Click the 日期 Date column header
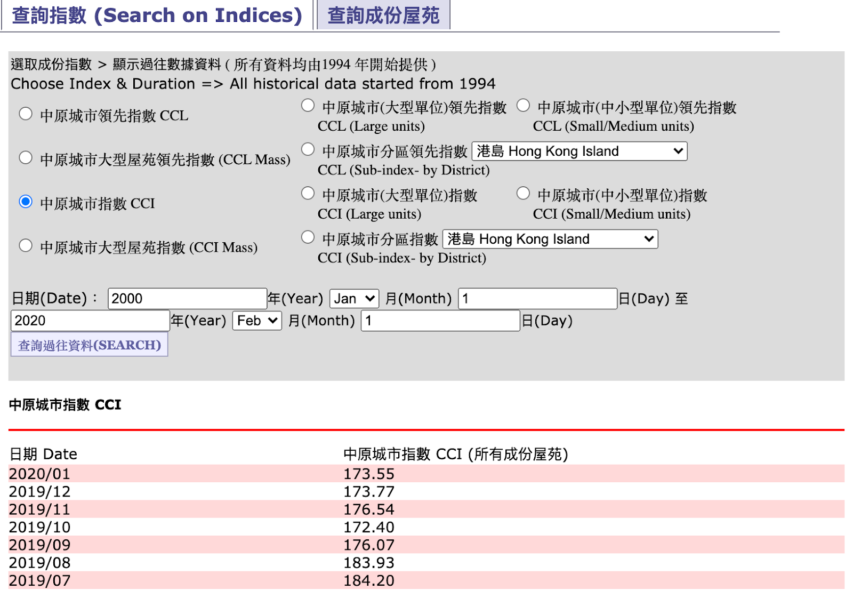853x590 pixels. click(x=43, y=454)
